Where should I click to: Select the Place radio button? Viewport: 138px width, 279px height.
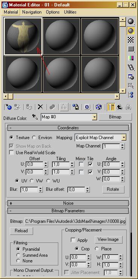(x=97, y=249)
